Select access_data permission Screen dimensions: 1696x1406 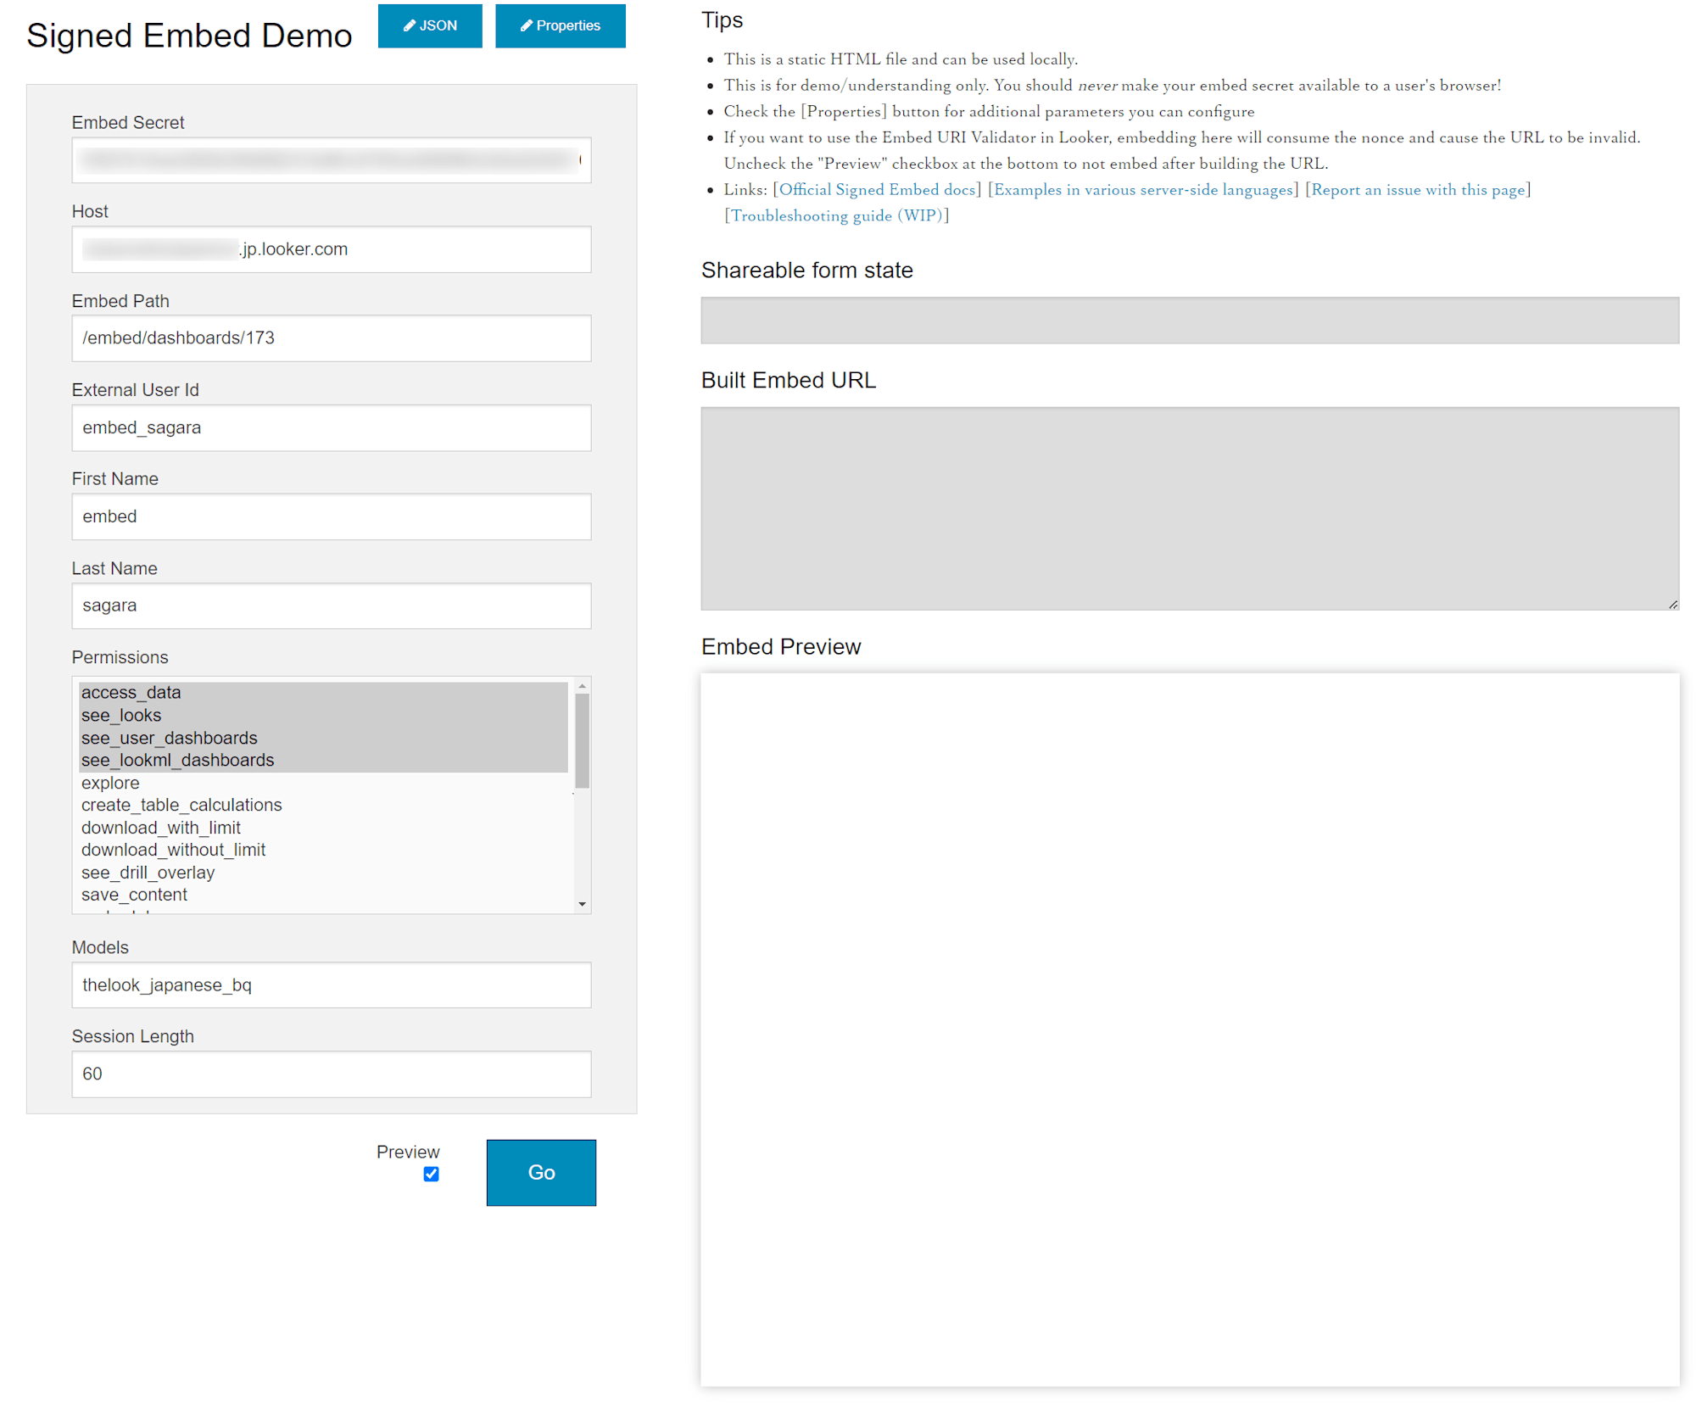[323, 693]
